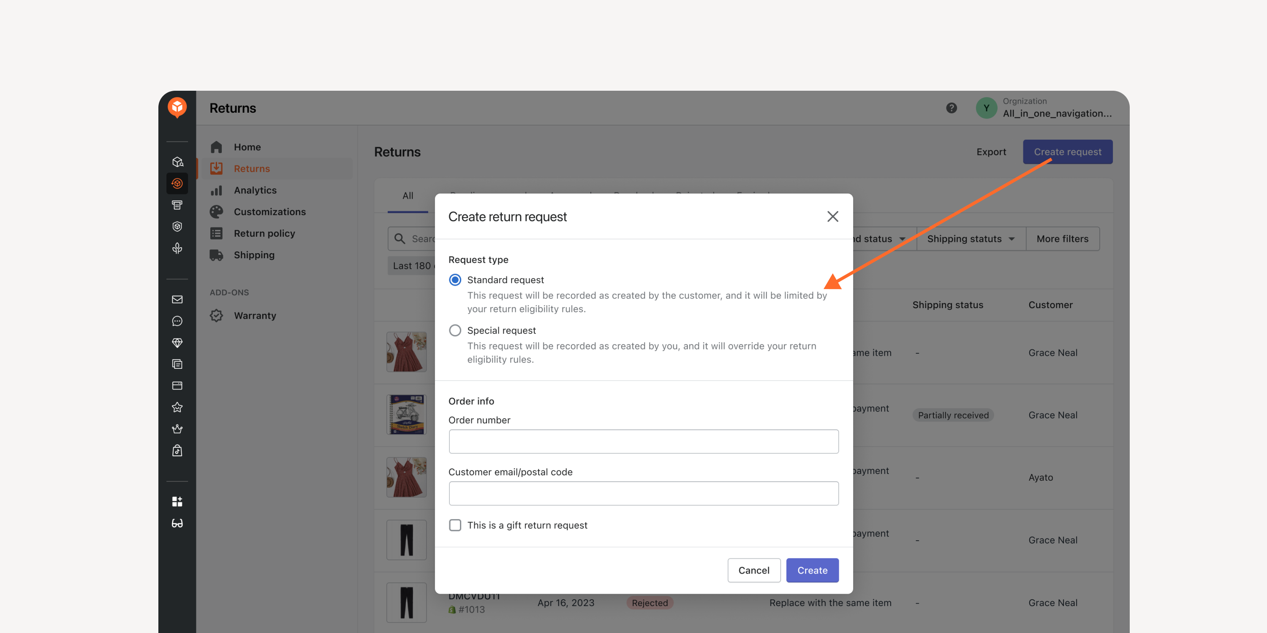Open the apps grid plus icon
Image resolution: width=1267 pixels, height=633 pixels.
[177, 501]
